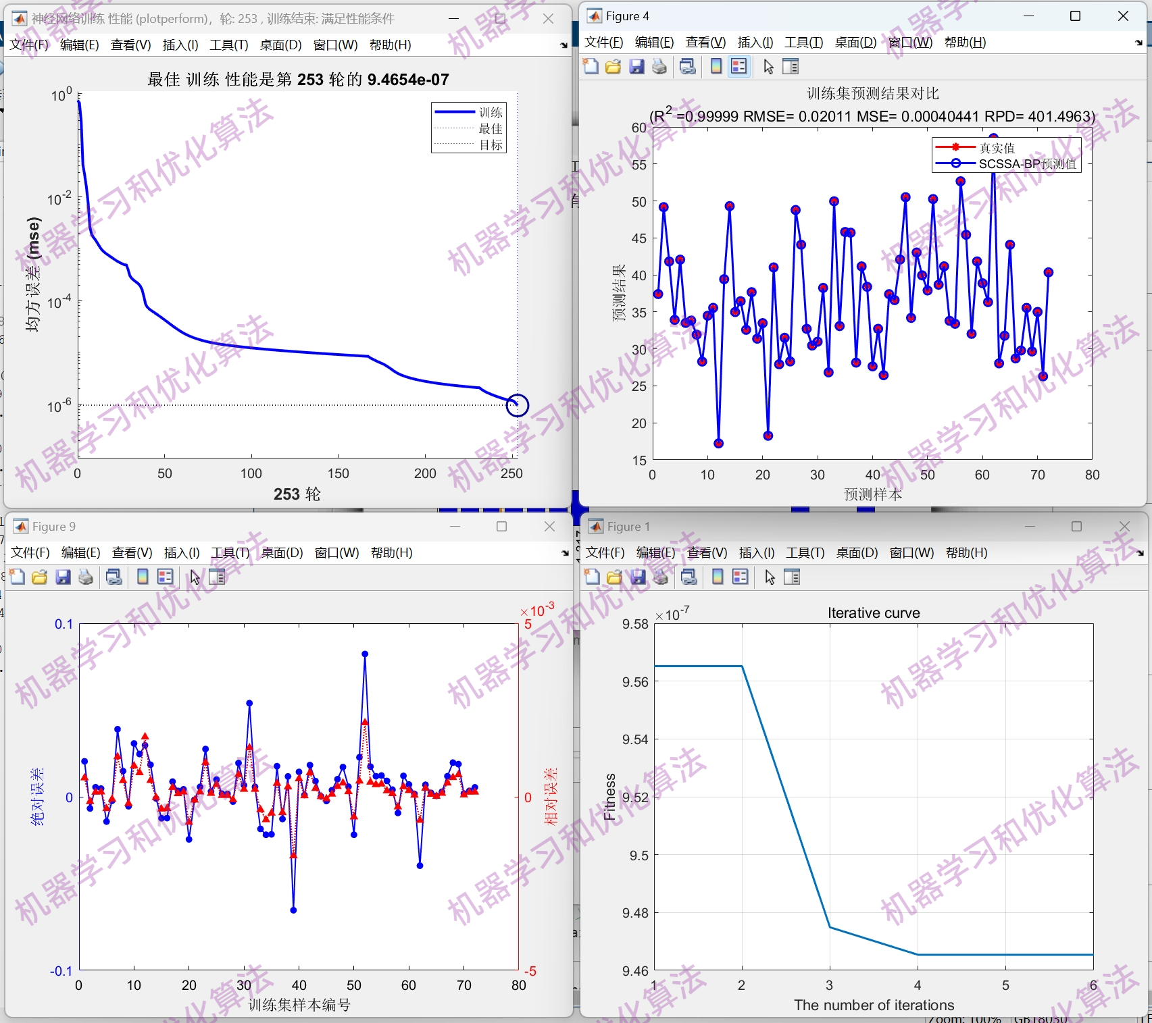Image resolution: width=1152 pixels, height=1023 pixels.
Task: Click New Figure icon in Figure 9 toolbar
Action: click(18, 577)
